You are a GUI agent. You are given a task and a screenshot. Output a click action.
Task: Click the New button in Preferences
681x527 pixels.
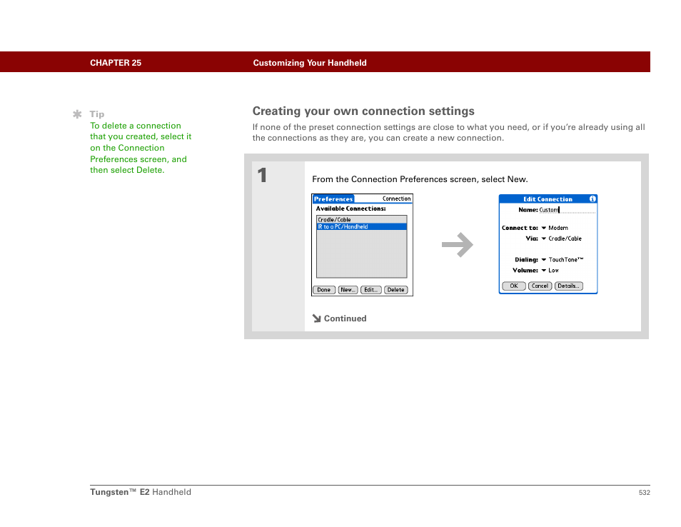pos(348,290)
